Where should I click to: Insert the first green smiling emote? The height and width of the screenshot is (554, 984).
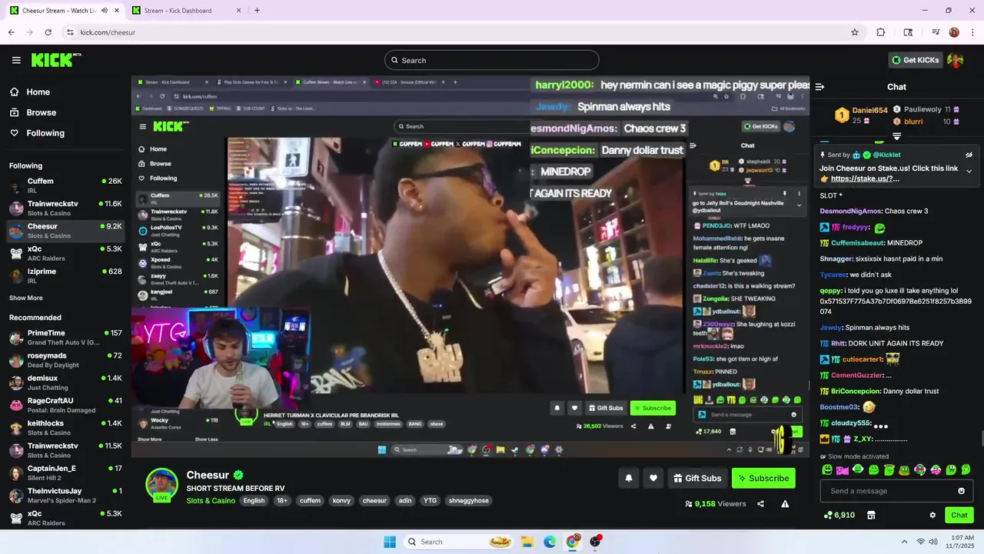click(827, 469)
